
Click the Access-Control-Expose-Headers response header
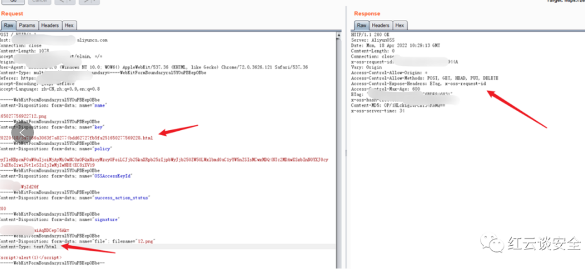point(418,84)
